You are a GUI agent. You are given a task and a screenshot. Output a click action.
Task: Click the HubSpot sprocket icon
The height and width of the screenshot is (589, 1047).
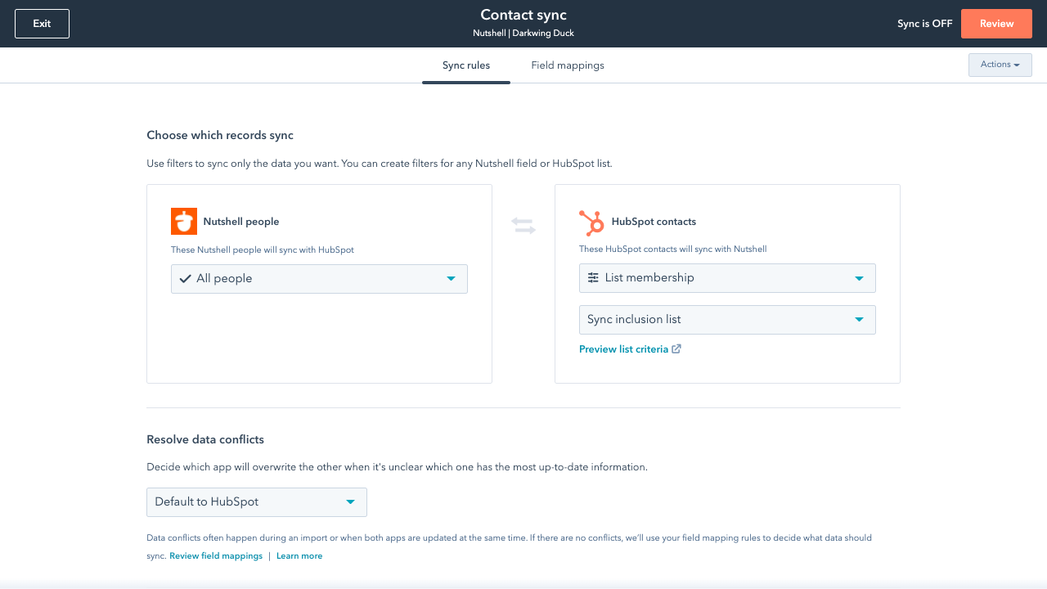592,221
